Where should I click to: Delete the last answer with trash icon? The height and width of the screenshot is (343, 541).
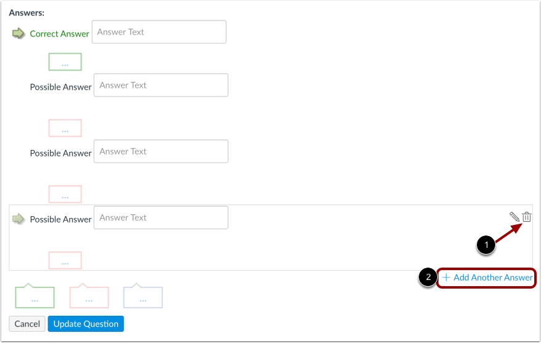click(x=527, y=217)
